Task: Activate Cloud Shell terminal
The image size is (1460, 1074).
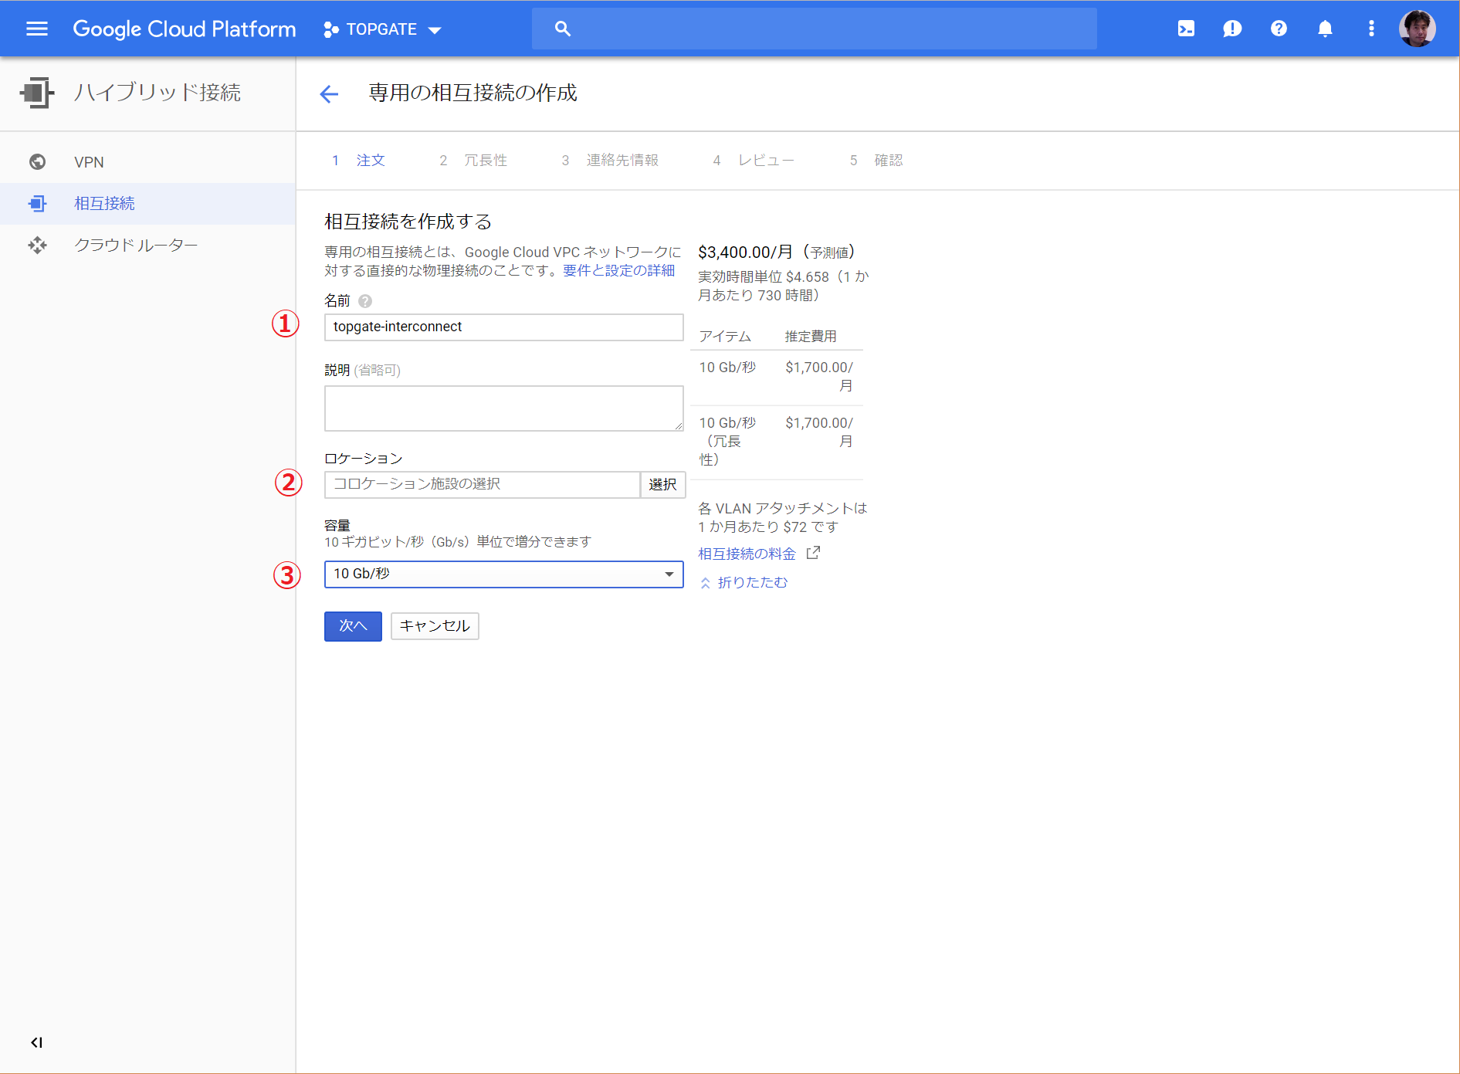Action: coord(1186,29)
